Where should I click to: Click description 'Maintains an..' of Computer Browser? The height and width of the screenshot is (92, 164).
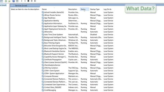[x=74, y=76]
